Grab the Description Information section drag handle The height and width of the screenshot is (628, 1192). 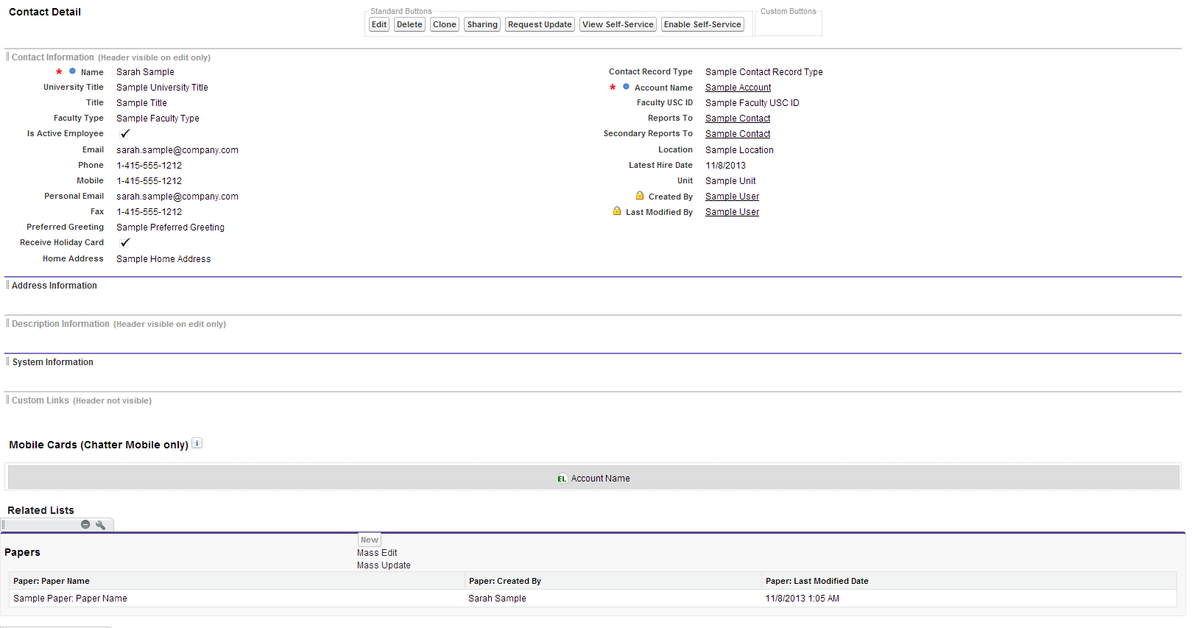tap(7, 323)
